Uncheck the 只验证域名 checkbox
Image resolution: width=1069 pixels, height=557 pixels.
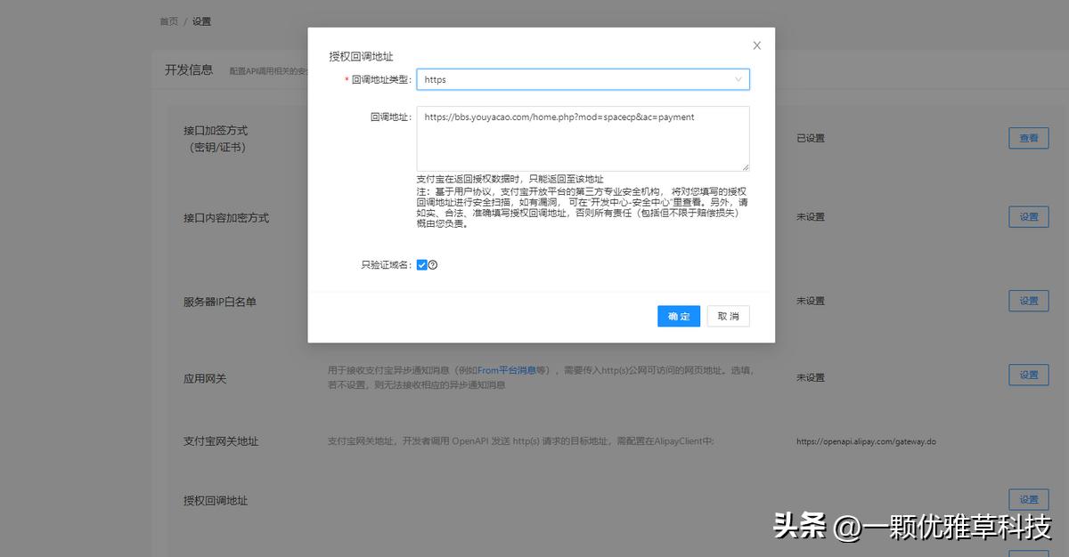tap(421, 263)
